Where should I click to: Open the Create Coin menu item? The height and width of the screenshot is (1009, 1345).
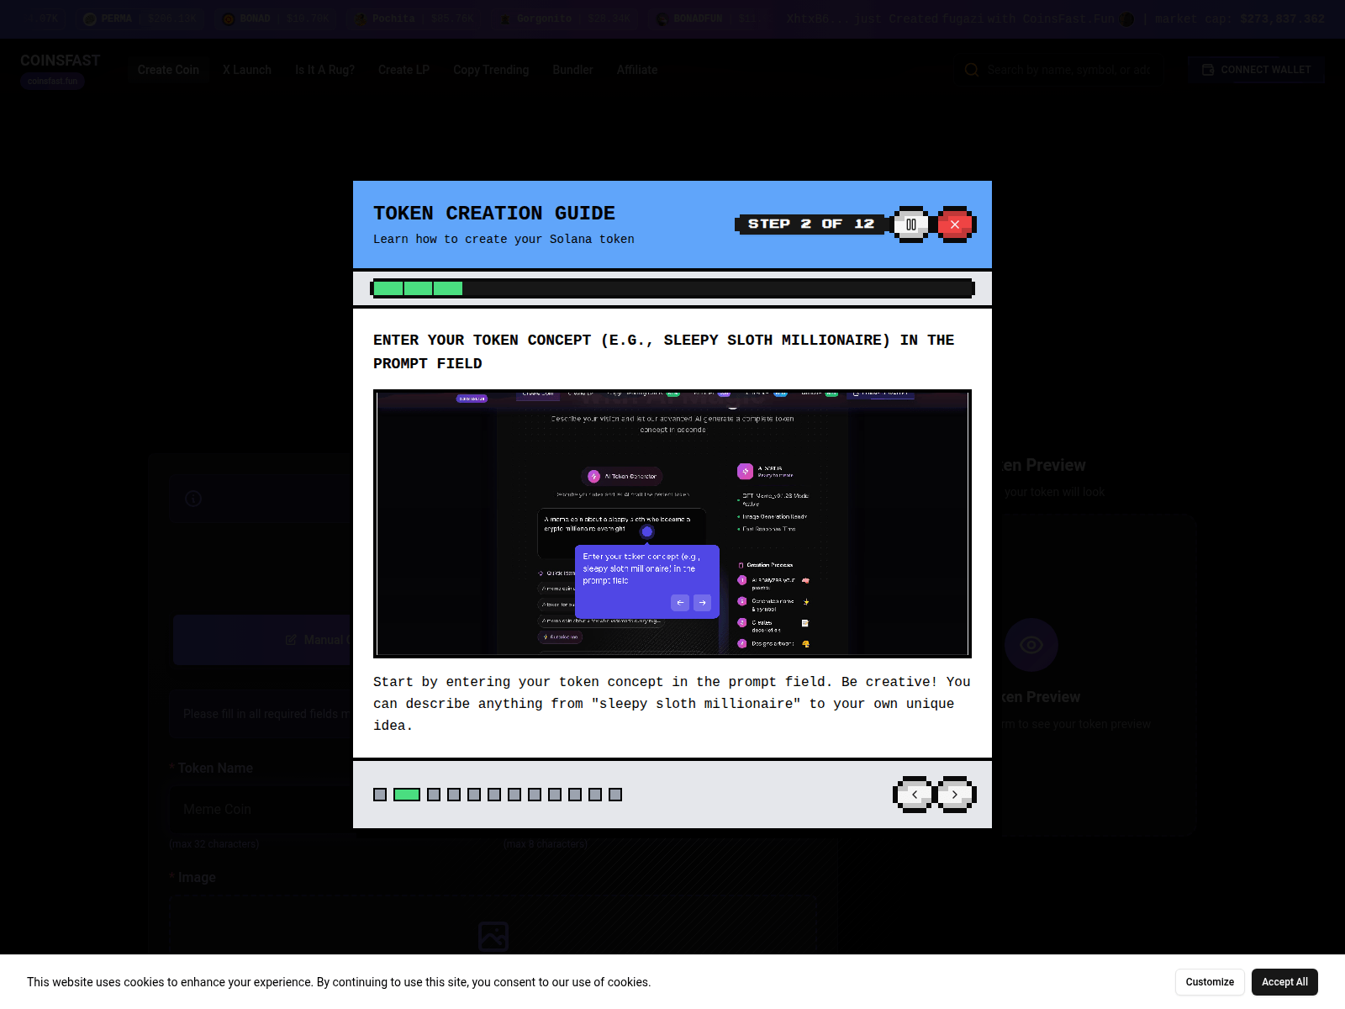coord(168,70)
